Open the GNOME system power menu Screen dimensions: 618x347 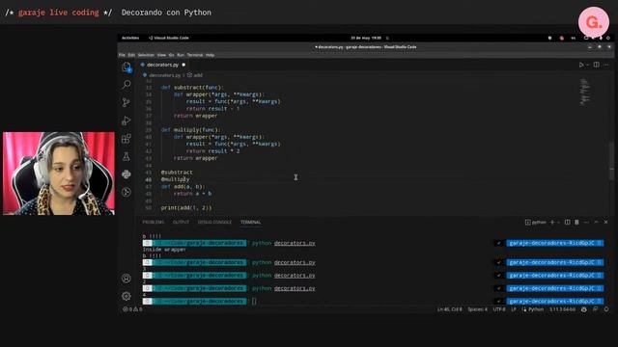(608, 39)
